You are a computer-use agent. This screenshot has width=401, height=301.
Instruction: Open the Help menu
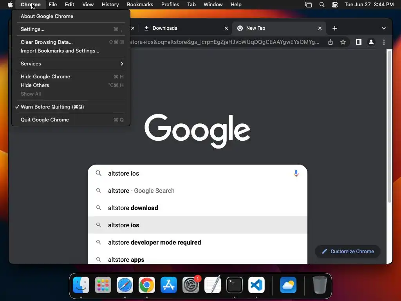(x=236, y=5)
